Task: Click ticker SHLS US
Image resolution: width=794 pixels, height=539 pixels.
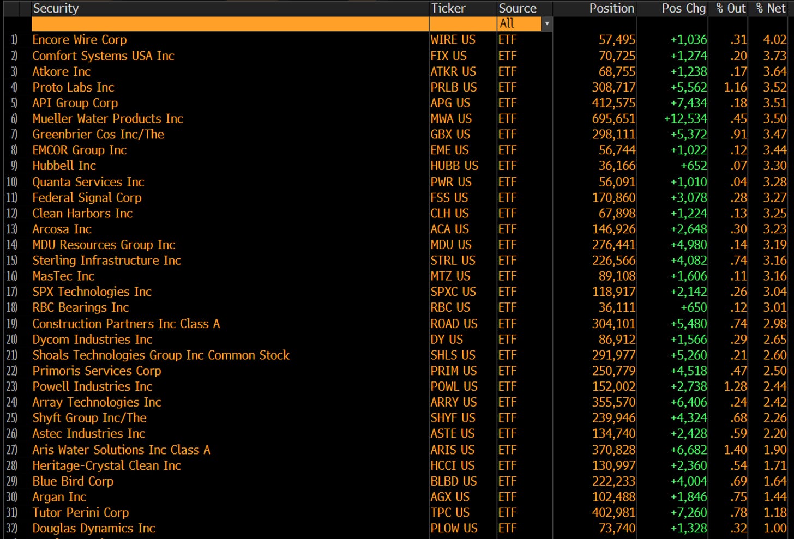Action: [x=453, y=355]
